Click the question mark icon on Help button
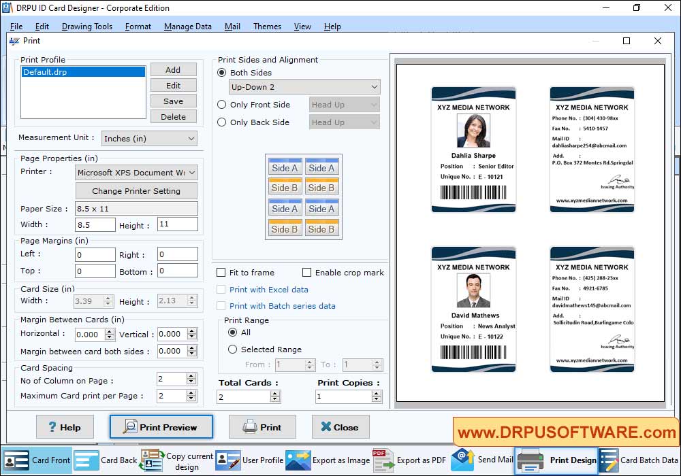Screen dimensions: 681x476 tap(52, 427)
